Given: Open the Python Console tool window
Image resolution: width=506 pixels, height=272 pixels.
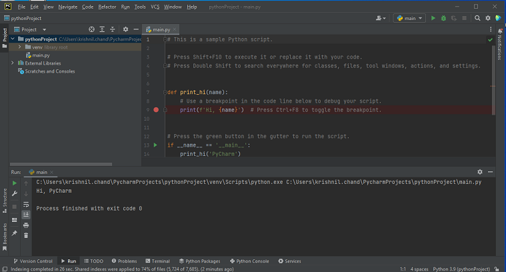Looking at the screenshot, I should click(249, 261).
